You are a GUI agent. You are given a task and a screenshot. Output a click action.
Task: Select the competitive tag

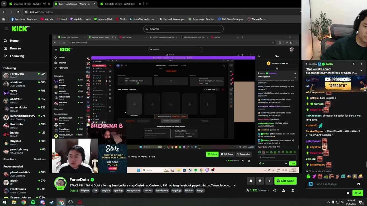(x=134, y=191)
